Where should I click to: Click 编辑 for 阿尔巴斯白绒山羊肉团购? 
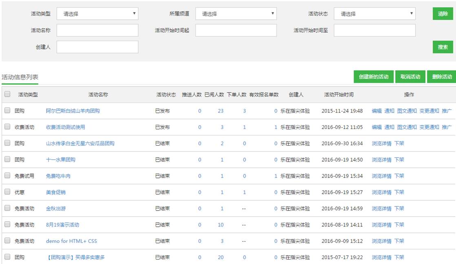coord(376,111)
